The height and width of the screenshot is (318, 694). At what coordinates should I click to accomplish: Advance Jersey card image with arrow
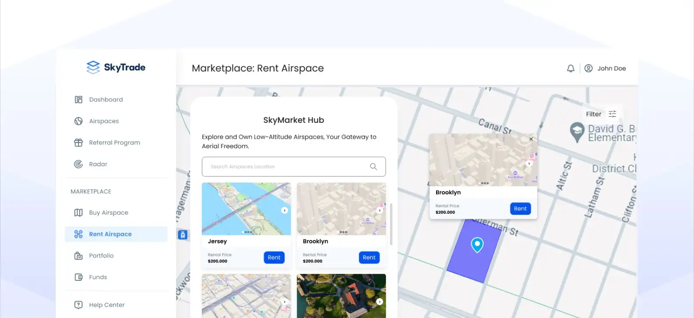(284, 210)
